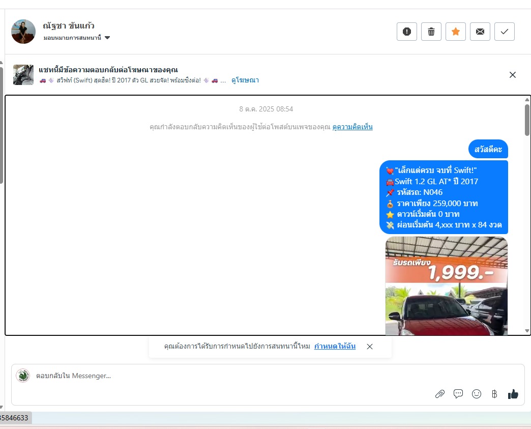This screenshot has width=531, height=429.
Task: Open saved replies speech bubble icon
Action: 458,394
